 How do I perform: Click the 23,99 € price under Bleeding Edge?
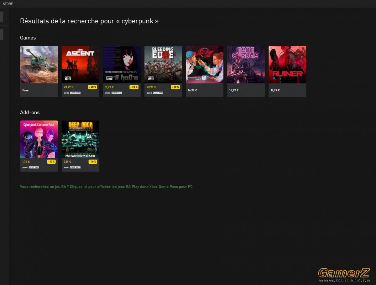coord(151,87)
